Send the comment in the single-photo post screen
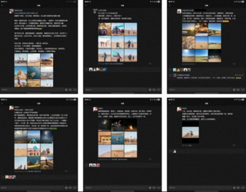 243,188
